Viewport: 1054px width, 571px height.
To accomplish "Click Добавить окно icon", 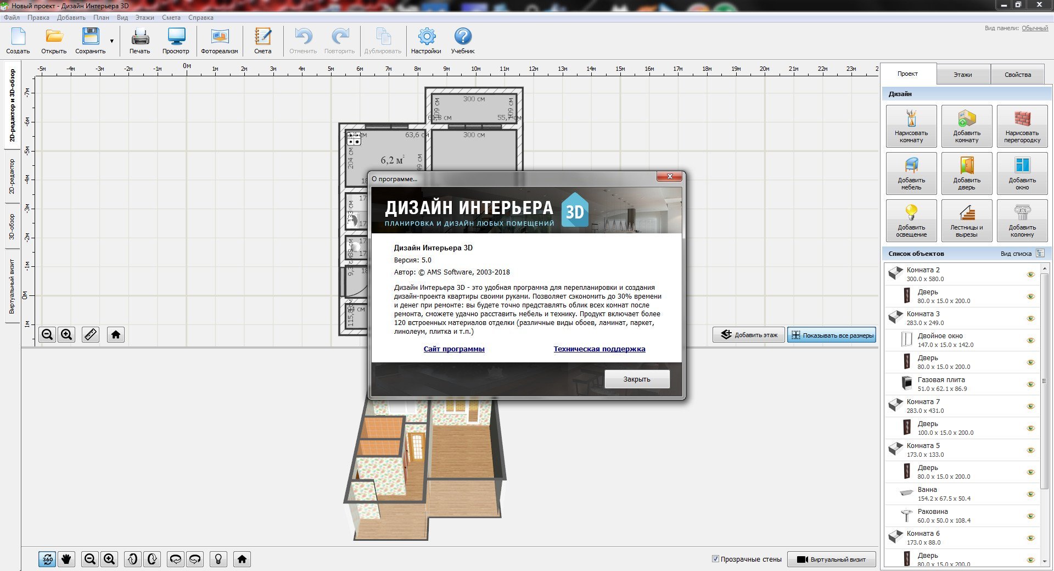I will click(x=1022, y=173).
